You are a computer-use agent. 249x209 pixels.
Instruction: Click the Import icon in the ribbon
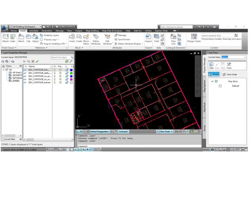(x=148, y=38)
